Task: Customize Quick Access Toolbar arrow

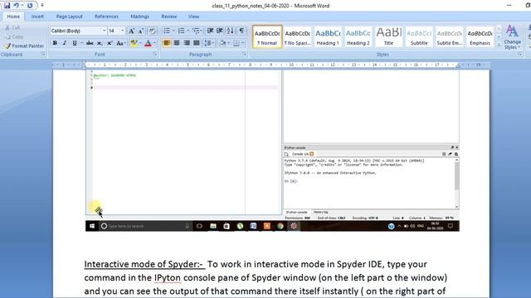Action: [x=42, y=6]
